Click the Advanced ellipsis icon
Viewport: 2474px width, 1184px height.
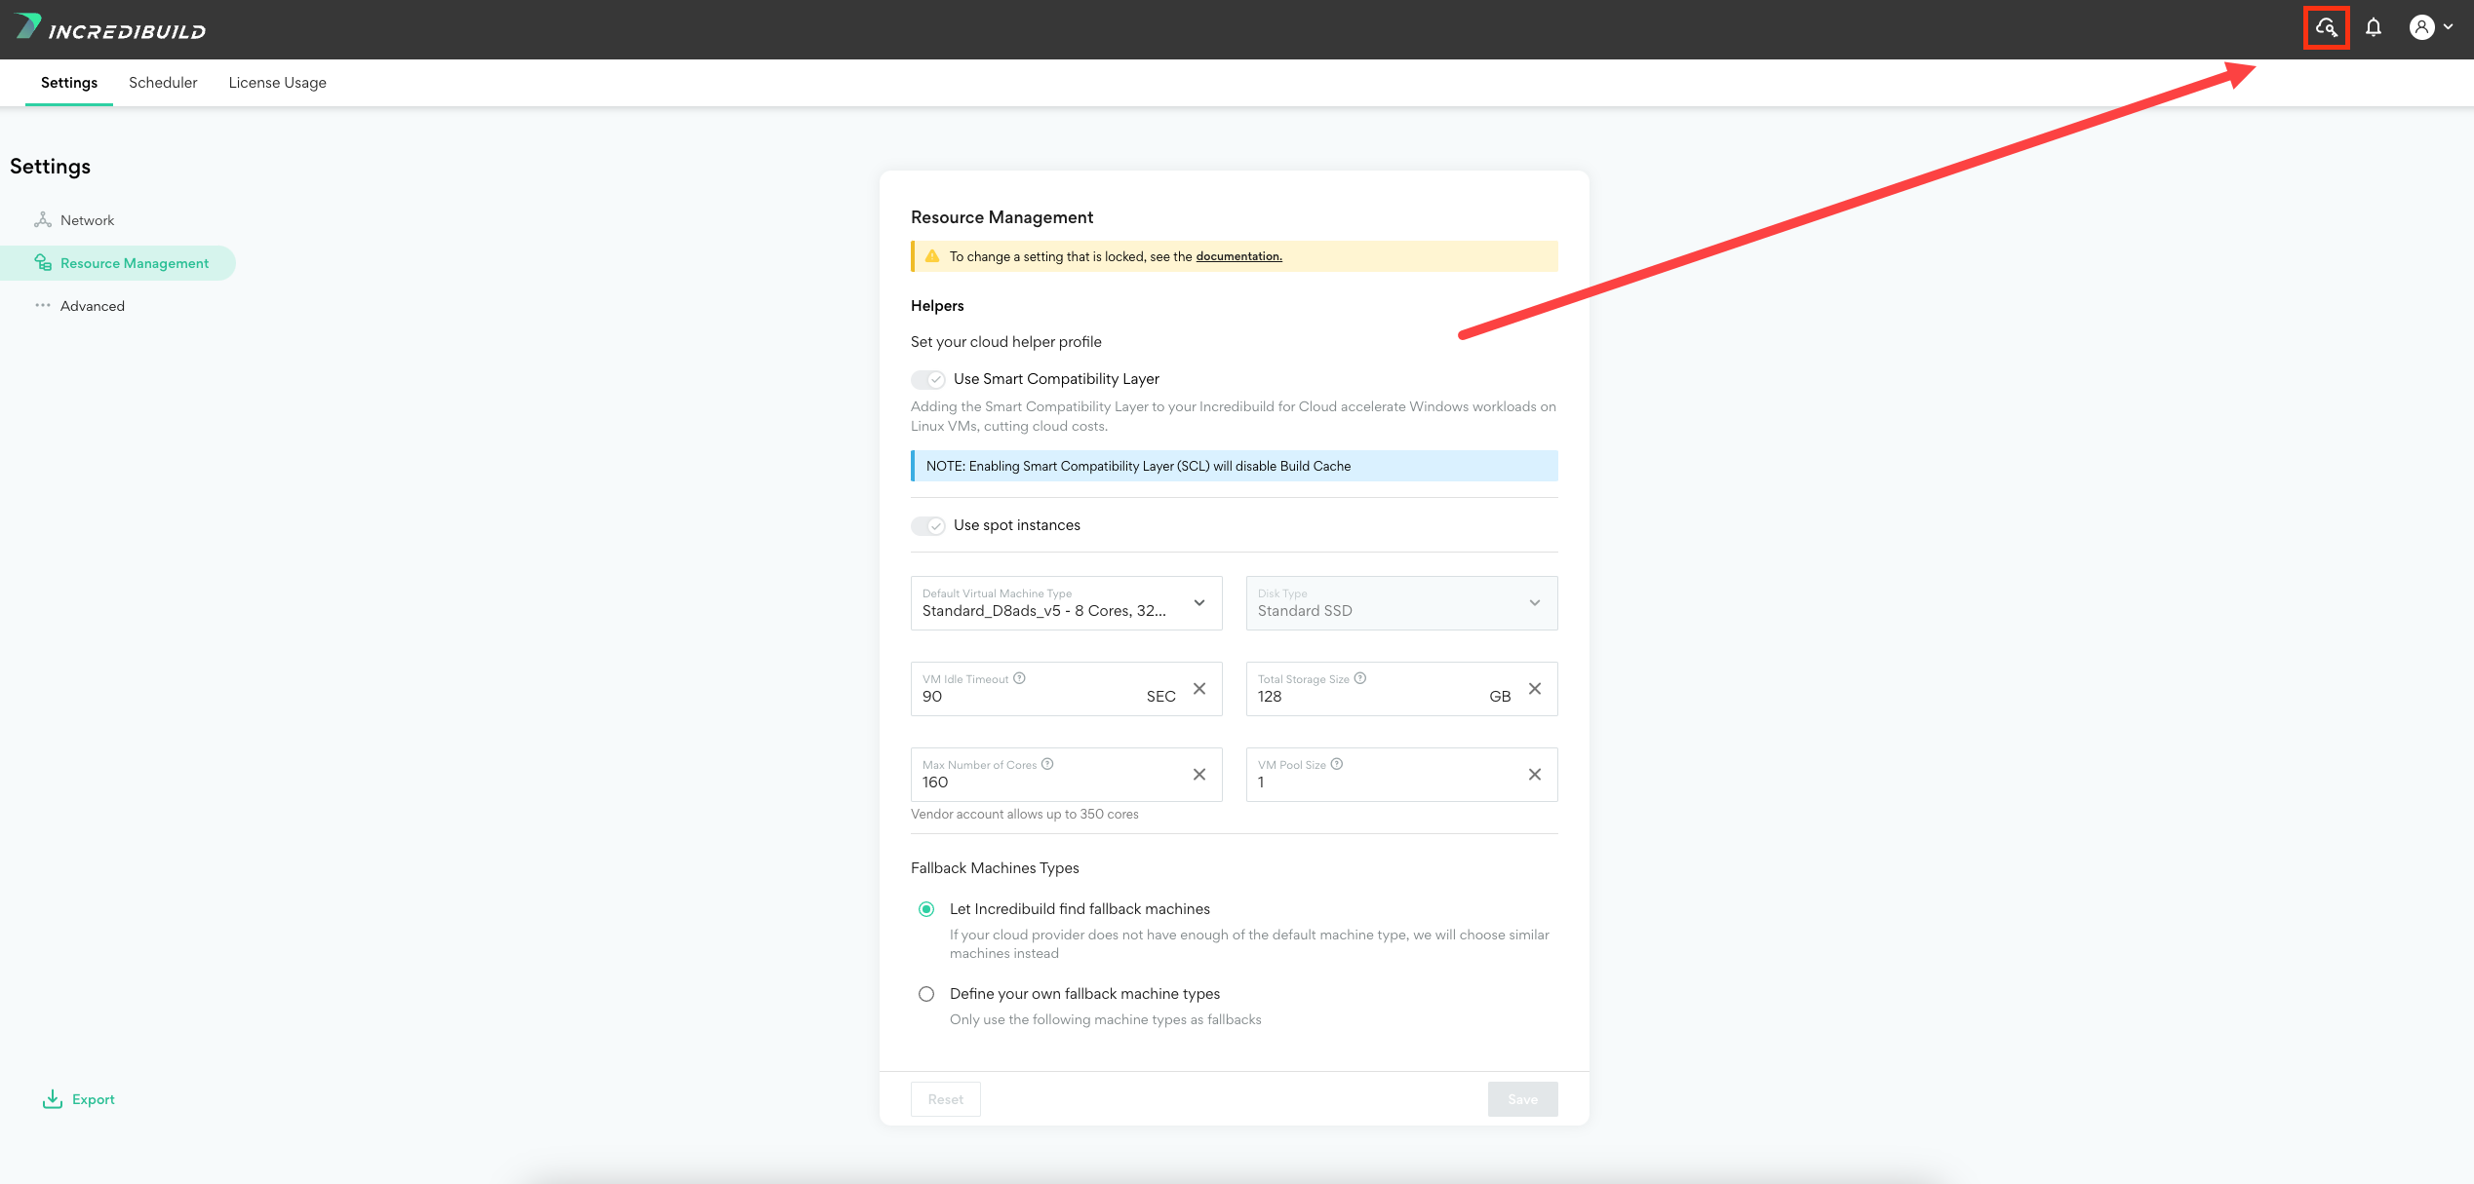pos(43,306)
